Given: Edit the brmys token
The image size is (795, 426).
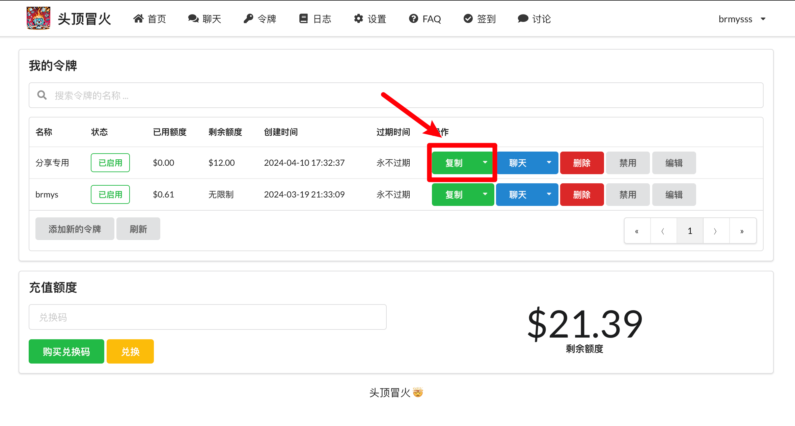Looking at the screenshot, I should click(x=674, y=194).
